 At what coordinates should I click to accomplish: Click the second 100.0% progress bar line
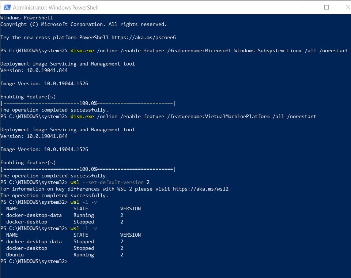(x=88, y=169)
